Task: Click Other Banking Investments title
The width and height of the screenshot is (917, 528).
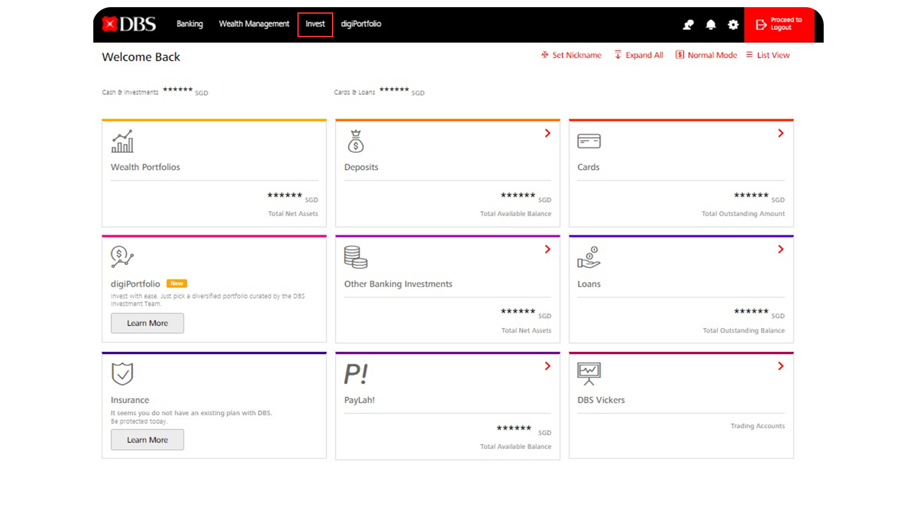Action: (398, 284)
